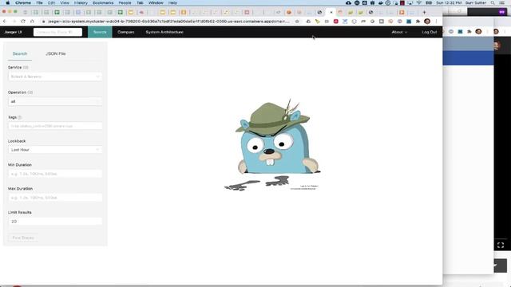Image resolution: width=511 pixels, height=287 pixels.
Task: Edit the Limit Results field
Action: click(x=55, y=222)
